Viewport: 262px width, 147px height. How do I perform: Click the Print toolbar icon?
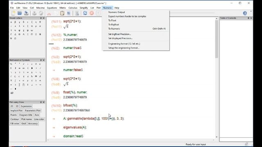coord(34,13)
